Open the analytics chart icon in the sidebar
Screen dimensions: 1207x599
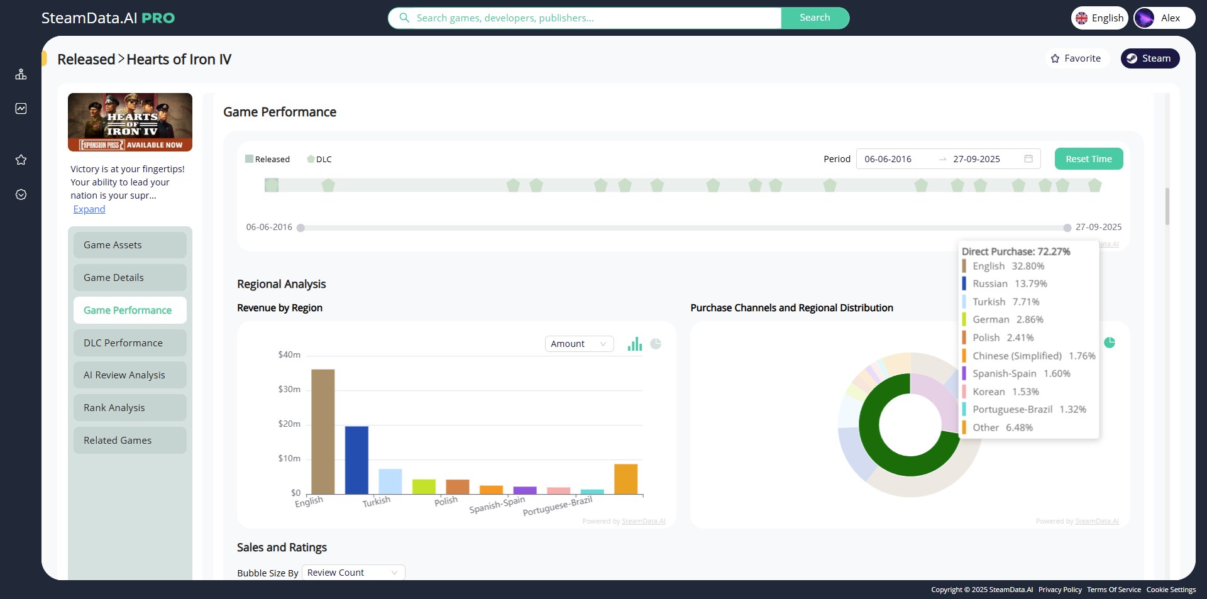21,108
